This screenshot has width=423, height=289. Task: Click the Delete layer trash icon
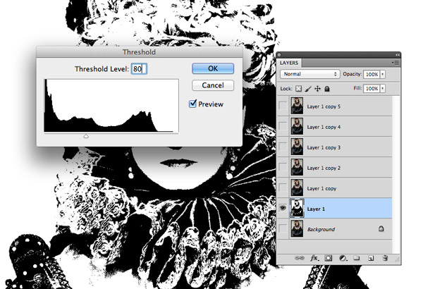[385, 258]
